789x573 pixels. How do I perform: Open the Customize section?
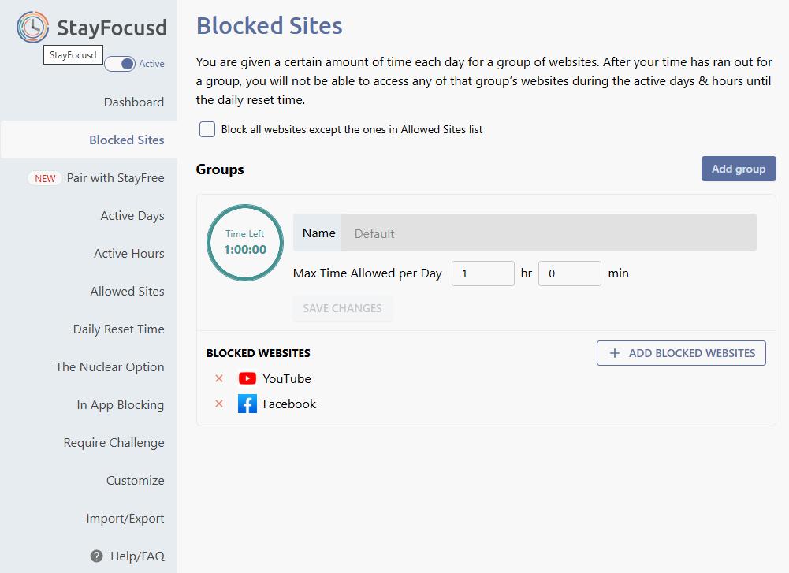pos(136,480)
